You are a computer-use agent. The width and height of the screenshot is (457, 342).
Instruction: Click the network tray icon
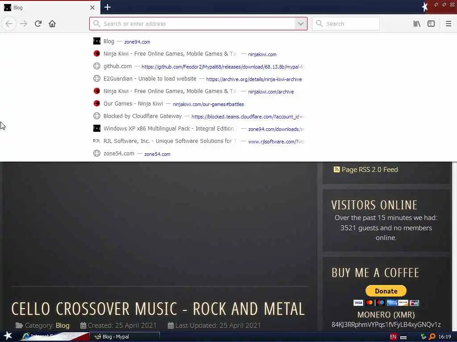point(424,337)
